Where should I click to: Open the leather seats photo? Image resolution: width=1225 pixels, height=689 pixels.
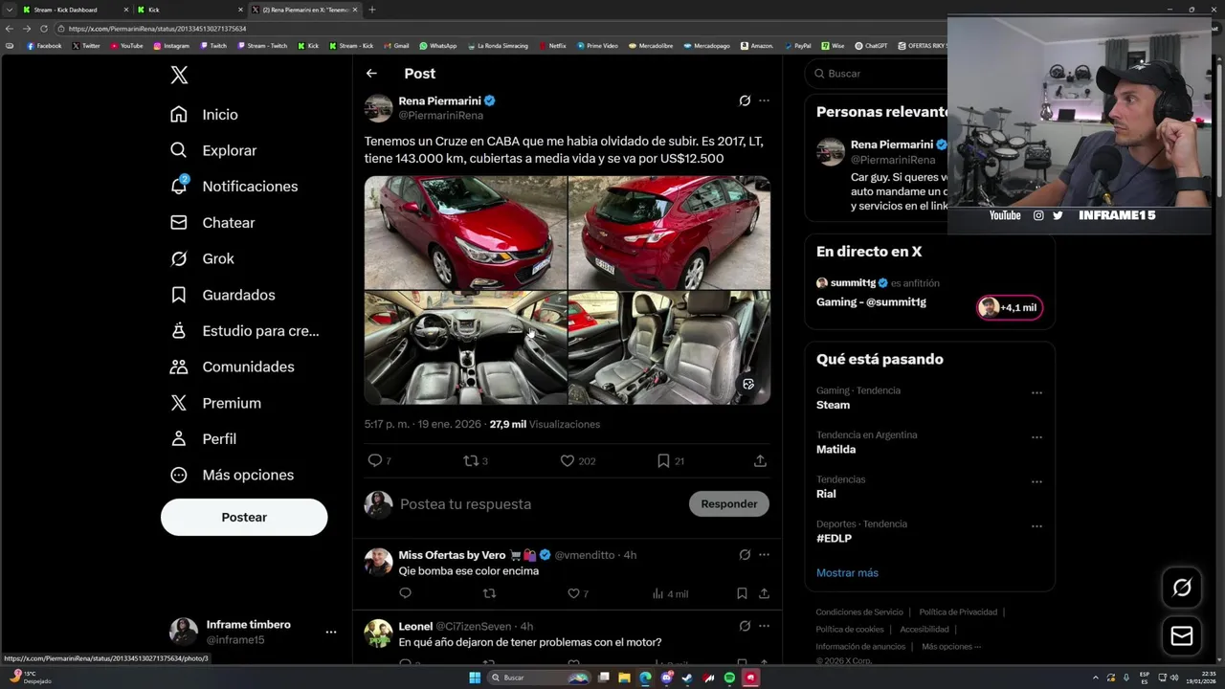[x=669, y=347]
